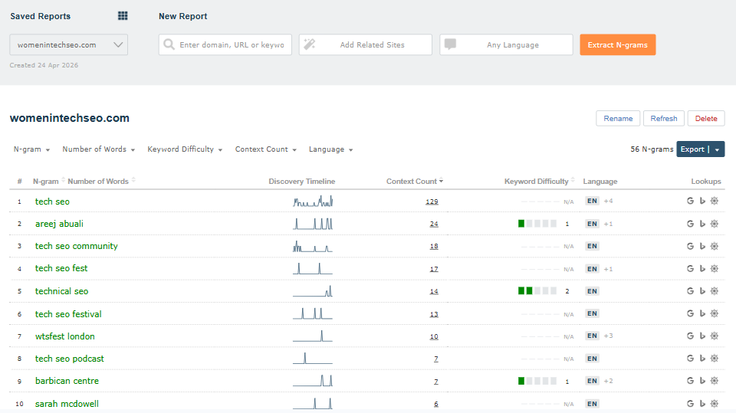Open the womenintechseo.com saved reports dropdown
Viewport: 736px width, 413px height.
tap(68, 44)
